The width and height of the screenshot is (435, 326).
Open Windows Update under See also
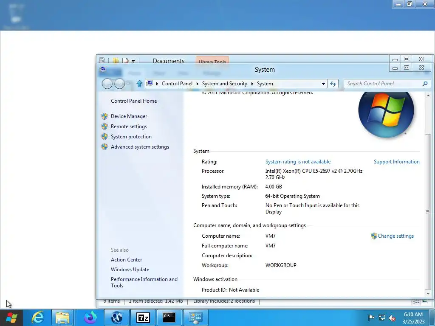click(x=130, y=270)
